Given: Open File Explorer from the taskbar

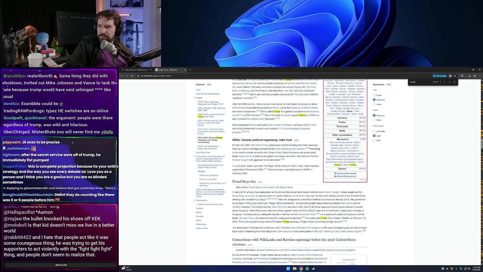Looking at the screenshot, I should pyautogui.click(x=295, y=269).
